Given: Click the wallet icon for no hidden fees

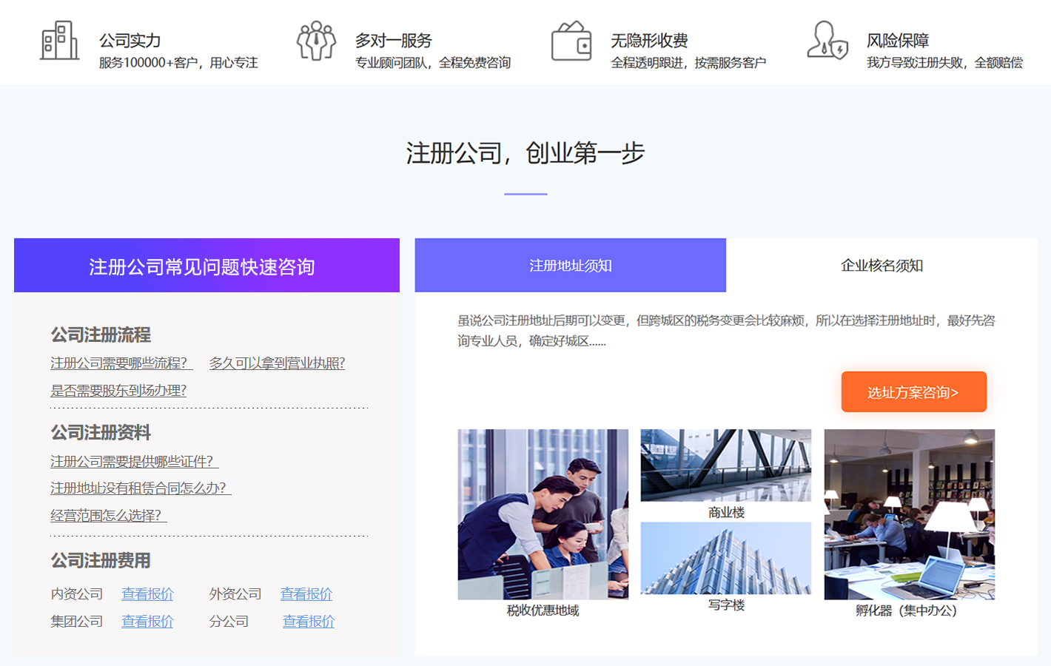Looking at the screenshot, I should tap(571, 41).
